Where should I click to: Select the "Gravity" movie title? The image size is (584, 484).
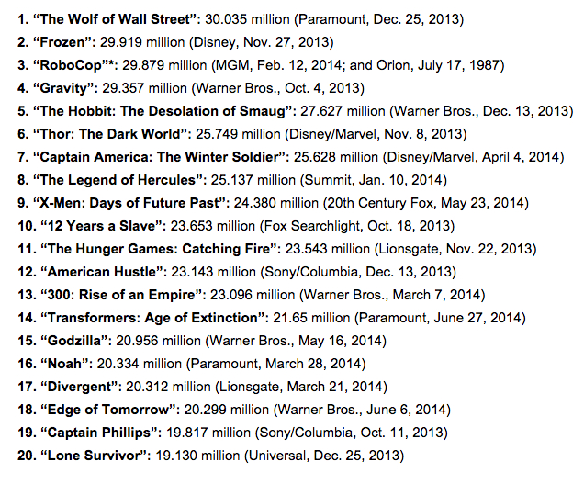click(x=57, y=88)
